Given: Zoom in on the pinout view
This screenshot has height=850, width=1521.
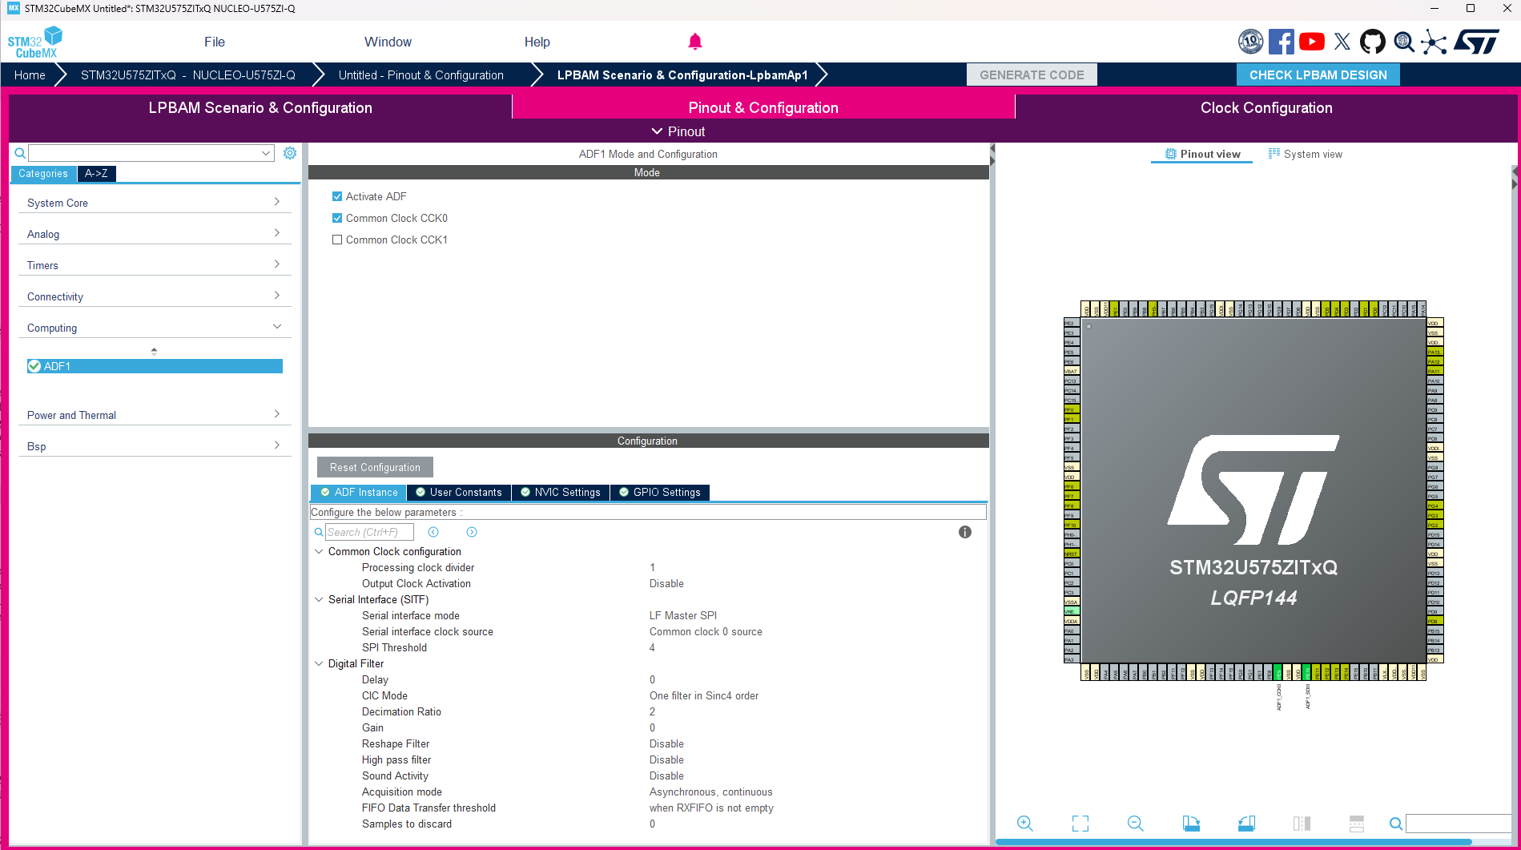Looking at the screenshot, I should tap(1024, 823).
